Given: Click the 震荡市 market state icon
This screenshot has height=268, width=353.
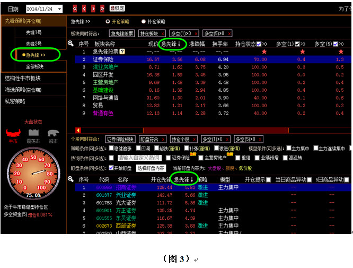Looking at the screenshot, I should click(33, 133).
